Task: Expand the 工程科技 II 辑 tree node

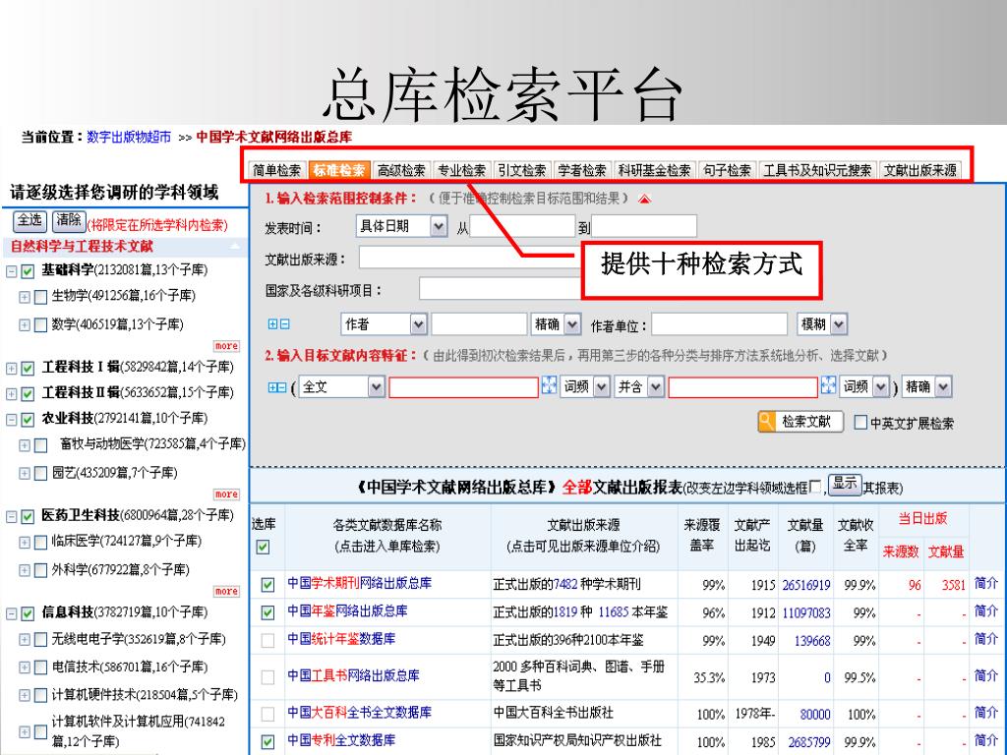Action: (x=12, y=393)
